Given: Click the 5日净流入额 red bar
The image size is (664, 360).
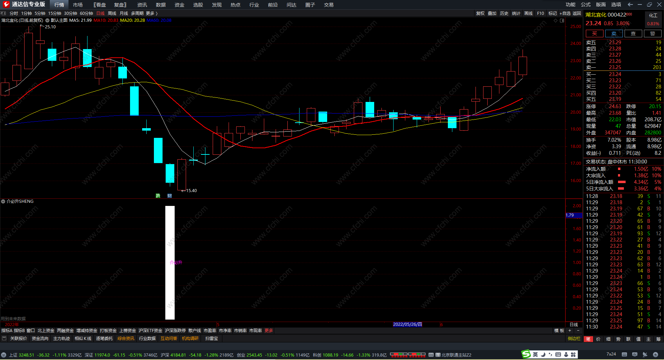Looking at the screenshot, I should tap(622, 182).
